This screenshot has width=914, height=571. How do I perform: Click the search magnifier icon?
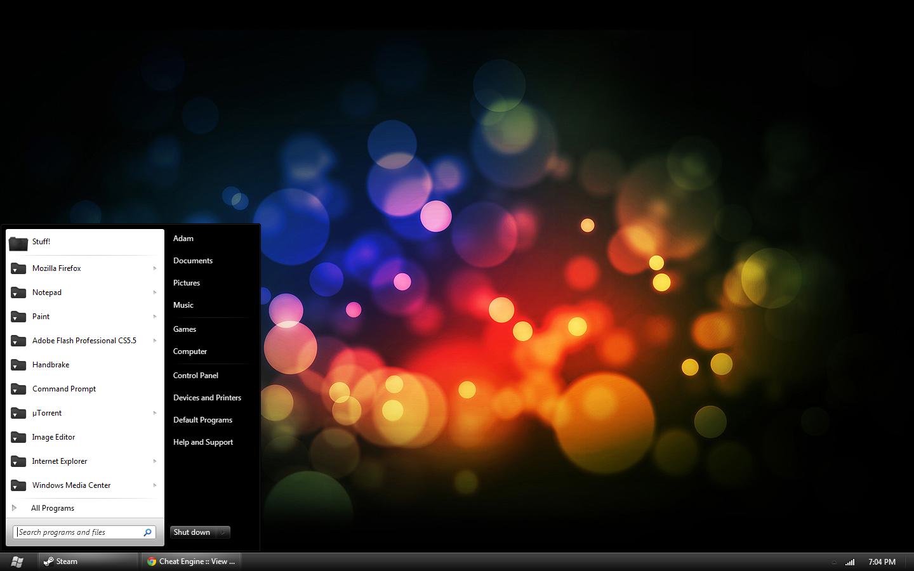tap(147, 532)
